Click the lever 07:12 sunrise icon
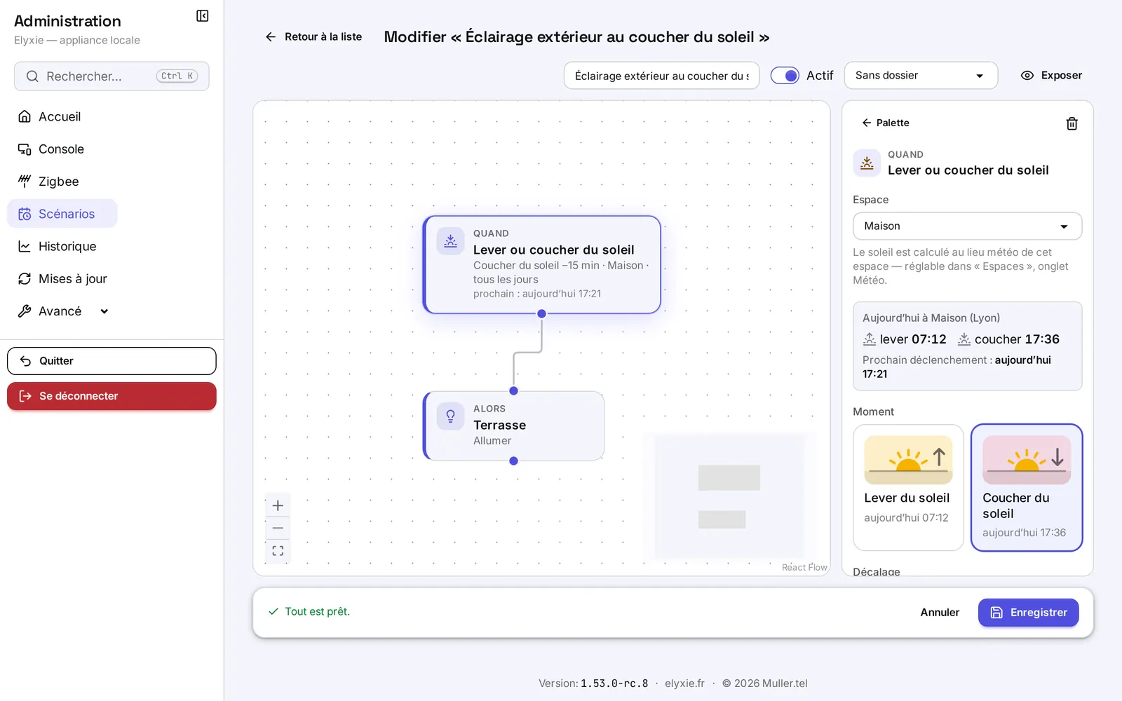Image resolution: width=1122 pixels, height=701 pixels. [x=870, y=339]
